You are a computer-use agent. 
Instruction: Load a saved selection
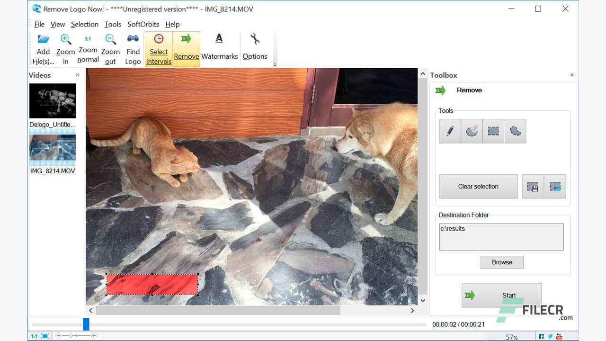[555, 186]
